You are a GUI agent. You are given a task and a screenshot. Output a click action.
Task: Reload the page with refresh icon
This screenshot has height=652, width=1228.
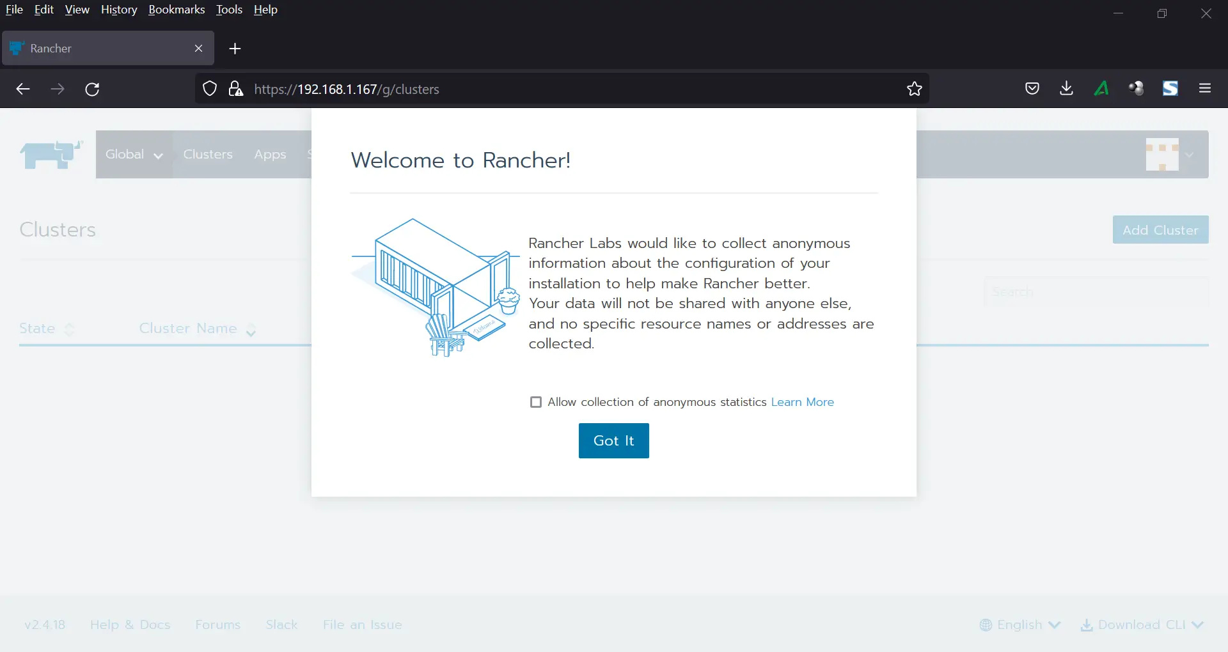(92, 89)
